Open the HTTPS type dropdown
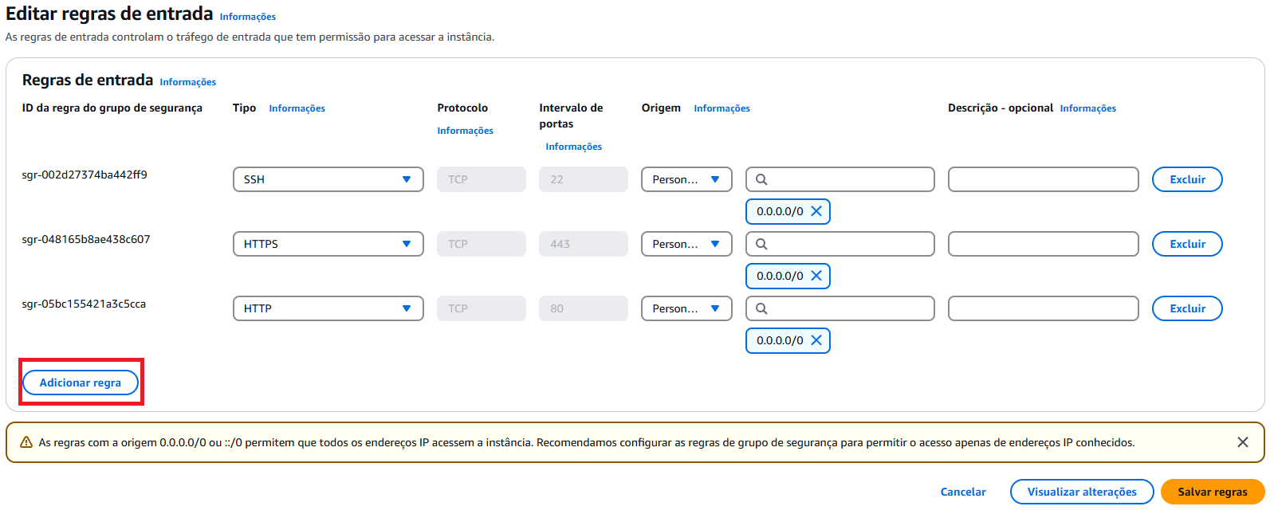Screen dimensions: 1274x514 328,244
